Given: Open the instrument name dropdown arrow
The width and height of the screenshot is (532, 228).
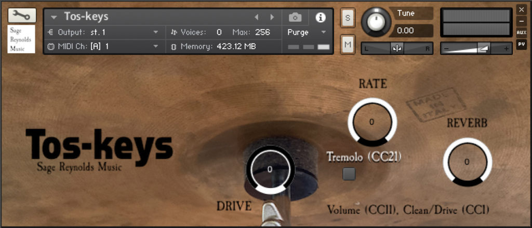Looking at the screenshot, I should click(54, 17).
